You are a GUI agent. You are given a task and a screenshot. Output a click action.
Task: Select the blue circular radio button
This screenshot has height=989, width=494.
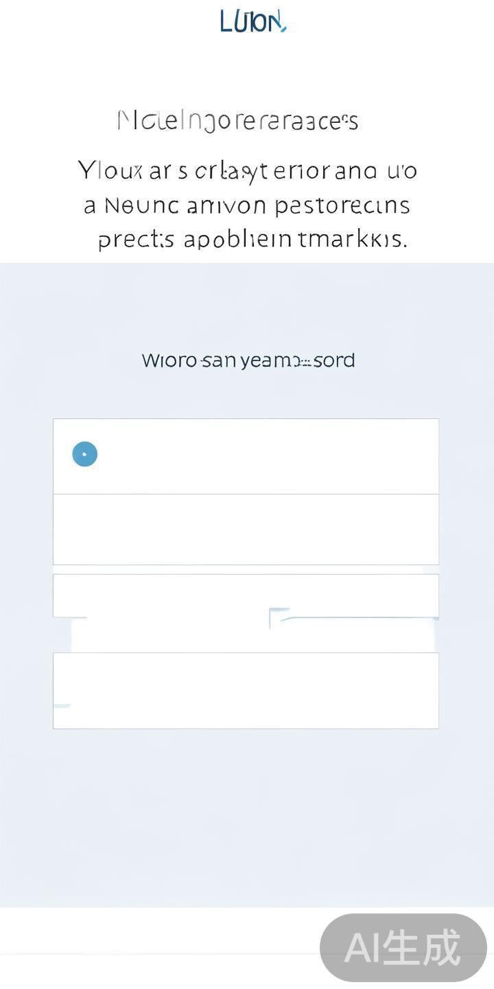point(85,454)
